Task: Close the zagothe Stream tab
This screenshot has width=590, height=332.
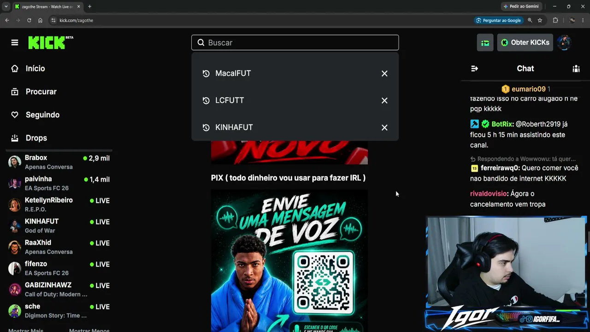Action: point(79,6)
